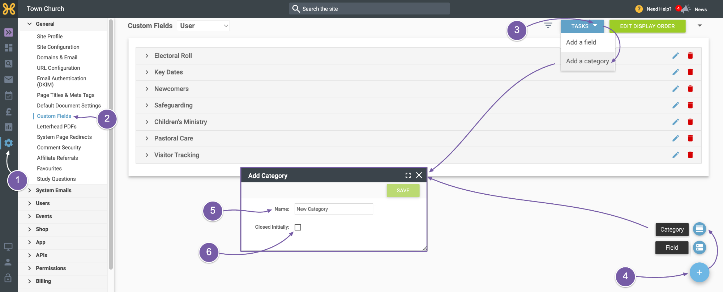The width and height of the screenshot is (723, 292).
Task: Click the category Name input field
Action: pos(334,209)
